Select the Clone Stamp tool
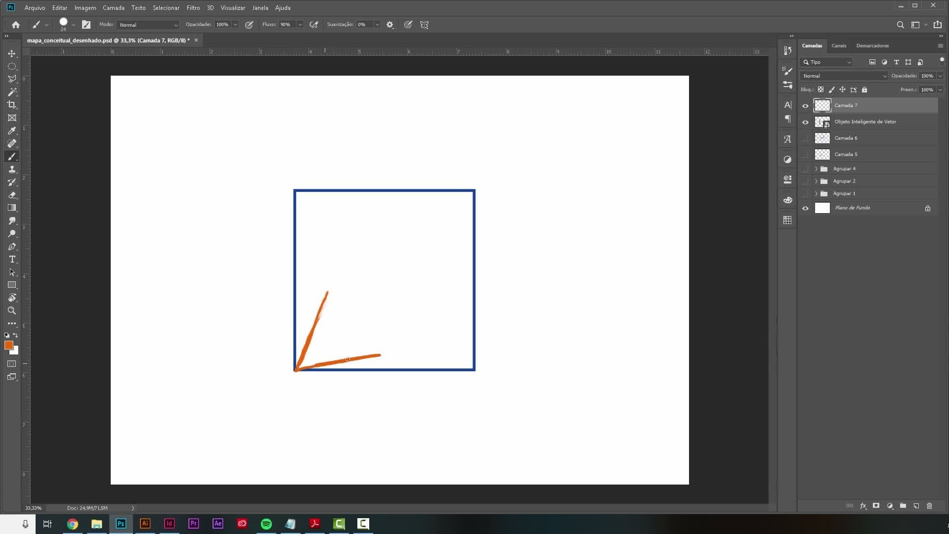The width and height of the screenshot is (949, 534). tap(12, 169)
